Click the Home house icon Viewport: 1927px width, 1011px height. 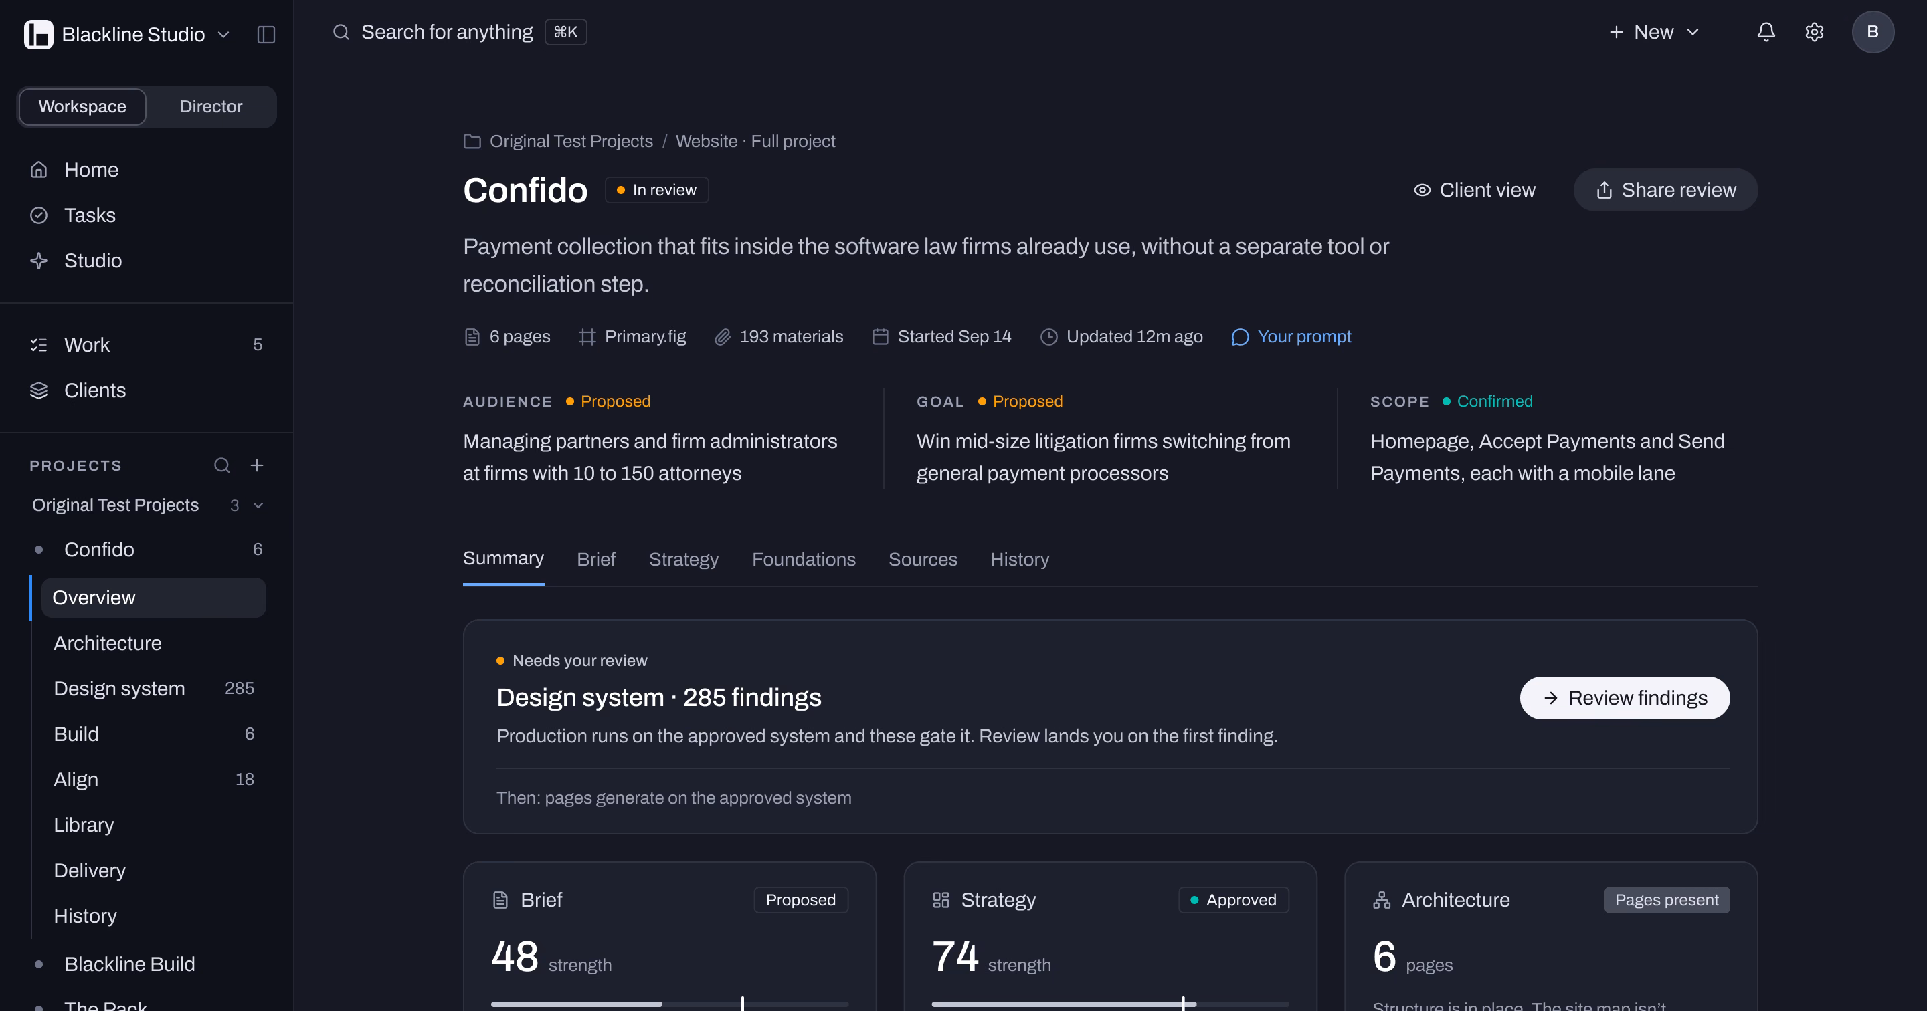pyautogui.click(x=39, y=170)
